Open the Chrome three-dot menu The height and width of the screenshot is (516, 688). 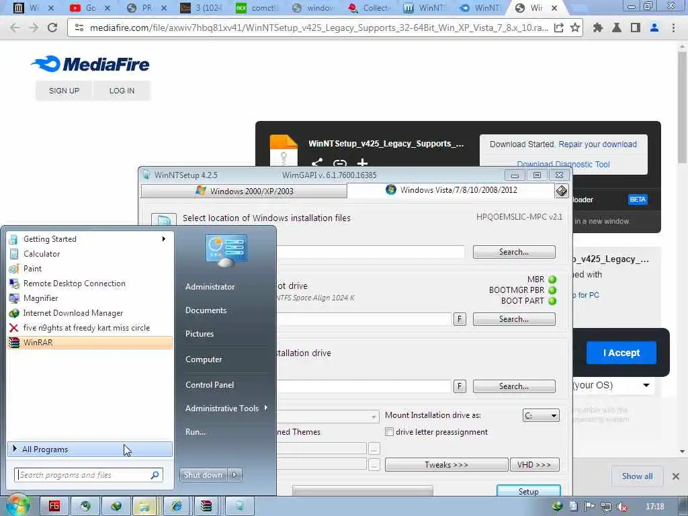[673, 28]
